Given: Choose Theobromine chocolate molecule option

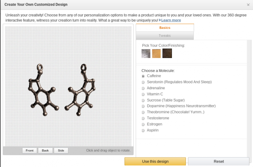Looking at the screenshot, I should click(143, 112).
